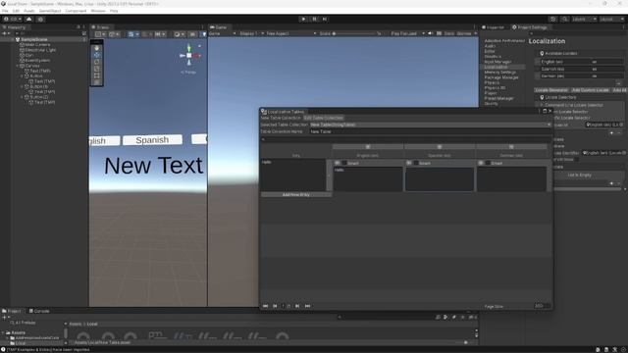The image size is (628, 353).
Task: Click Locale Generator button
Action: 551,90
